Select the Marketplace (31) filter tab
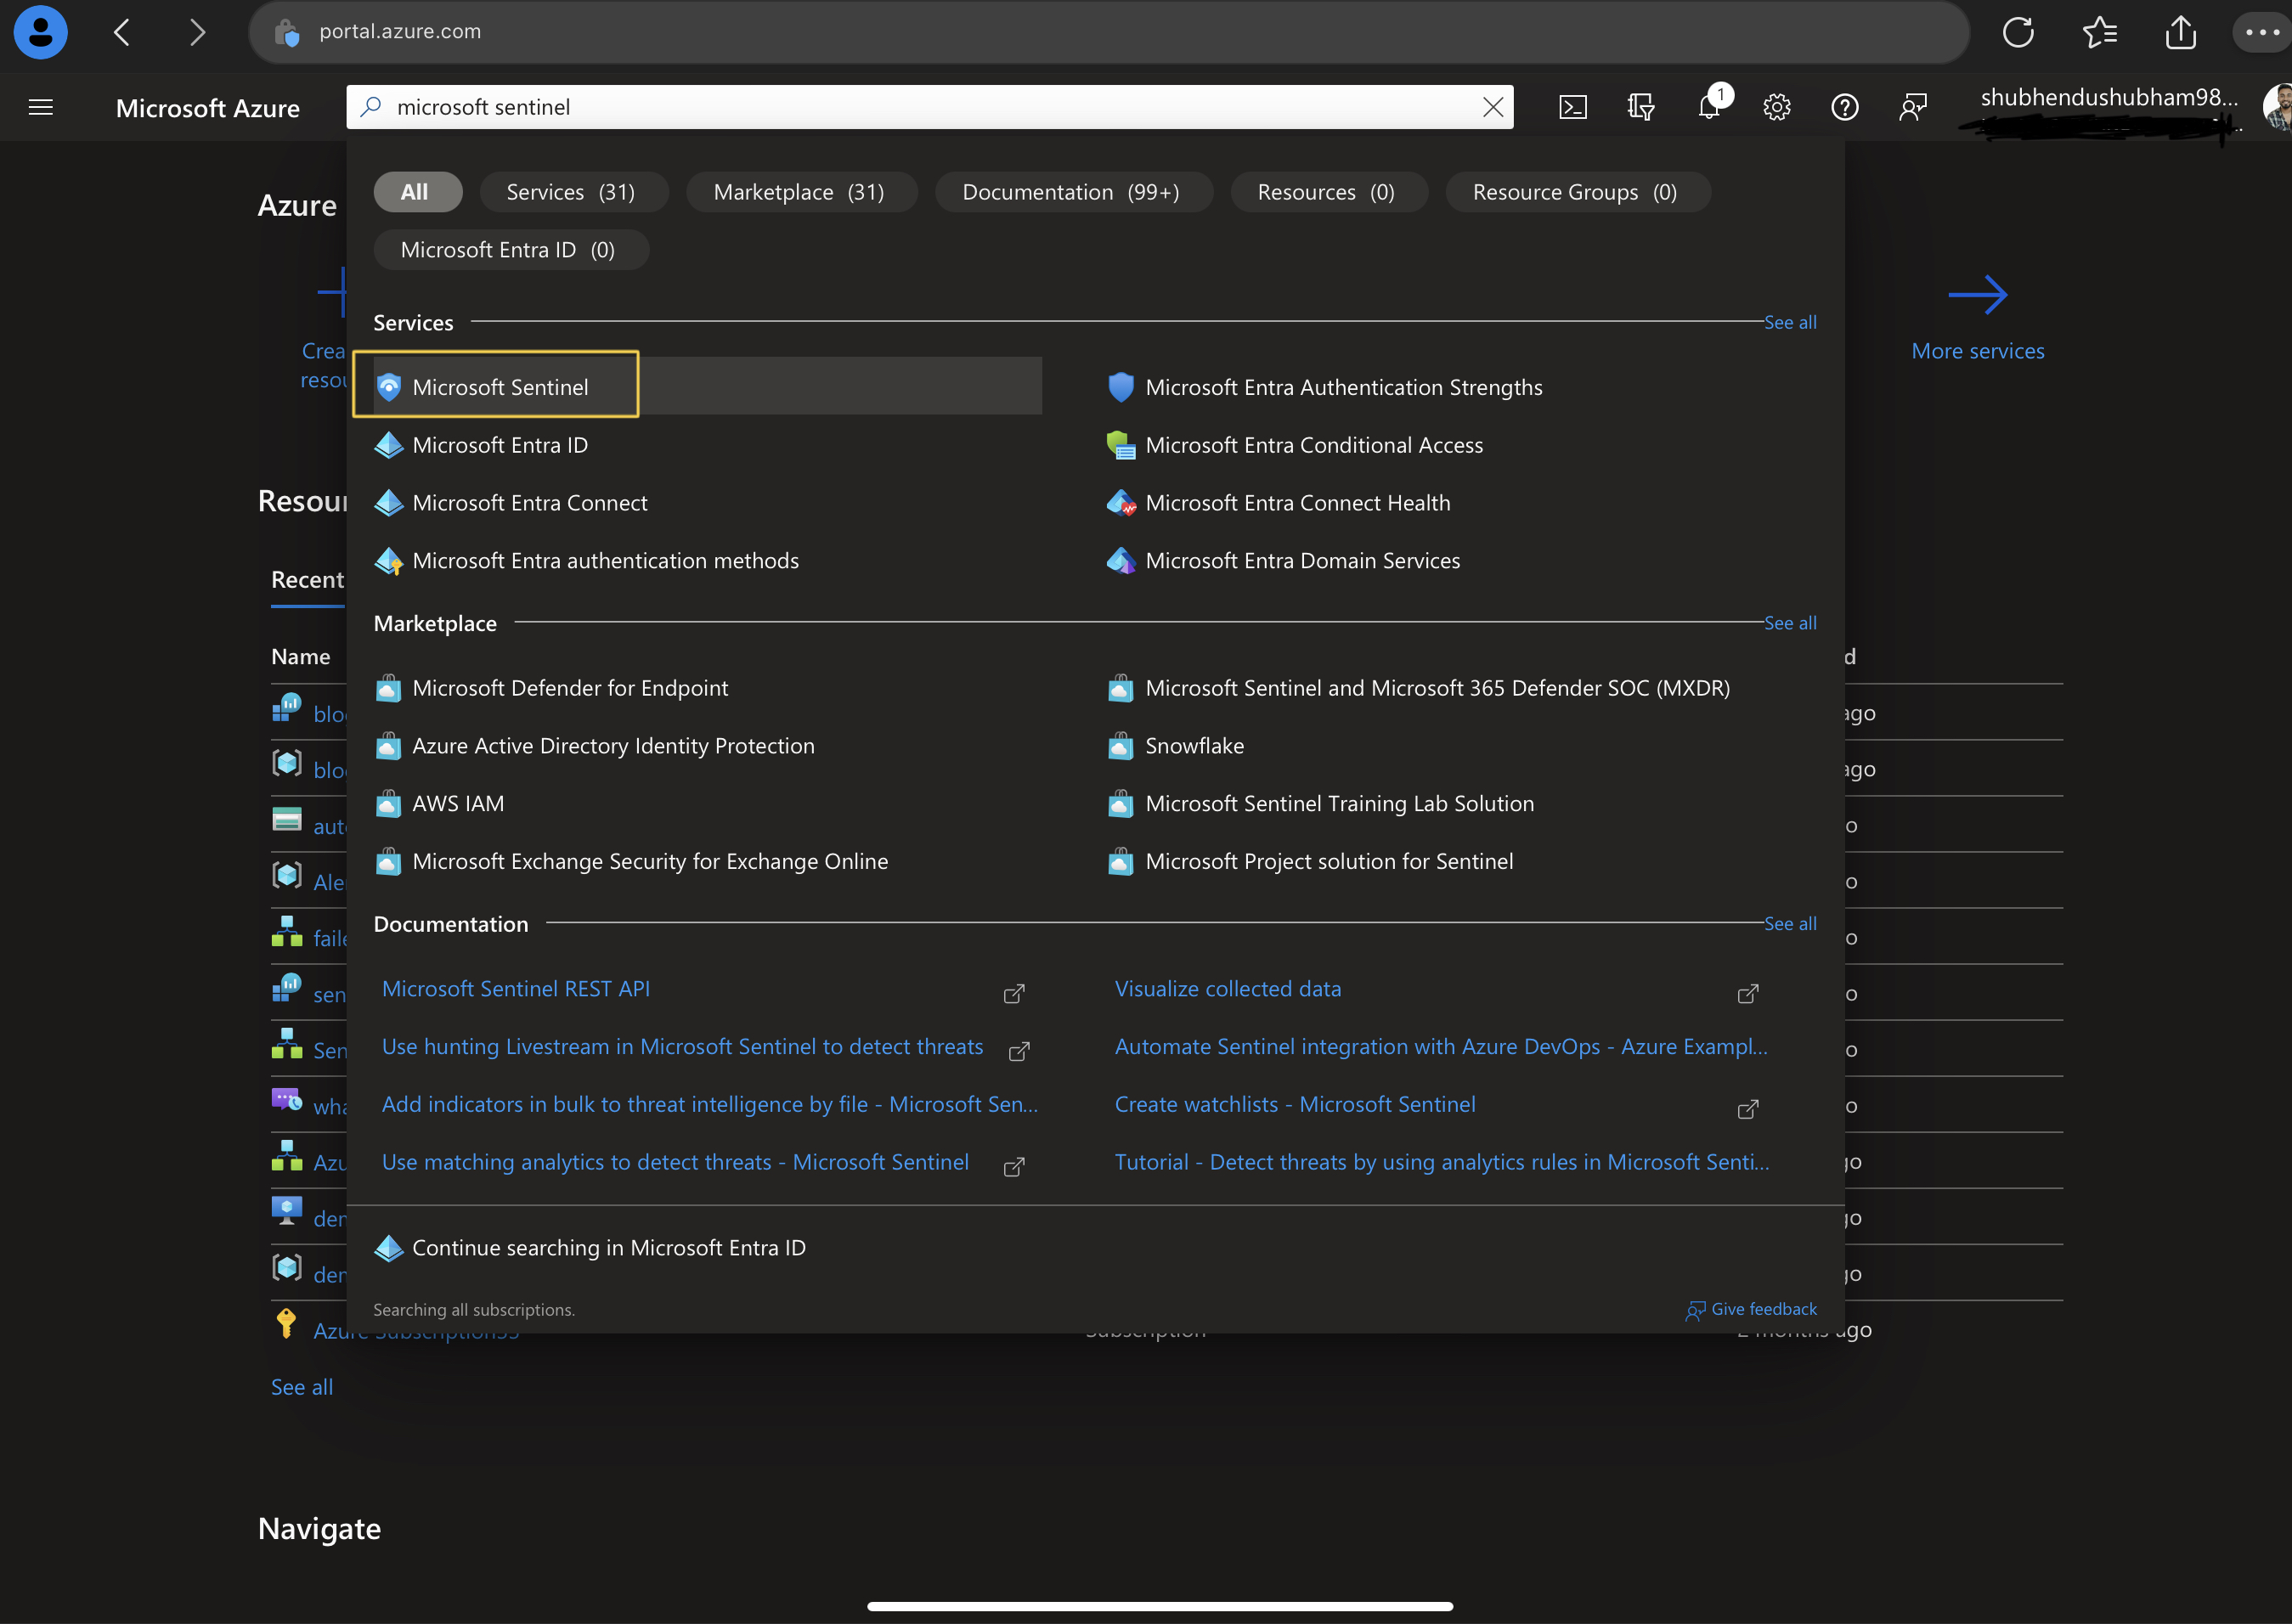 [x=801, y=192]
